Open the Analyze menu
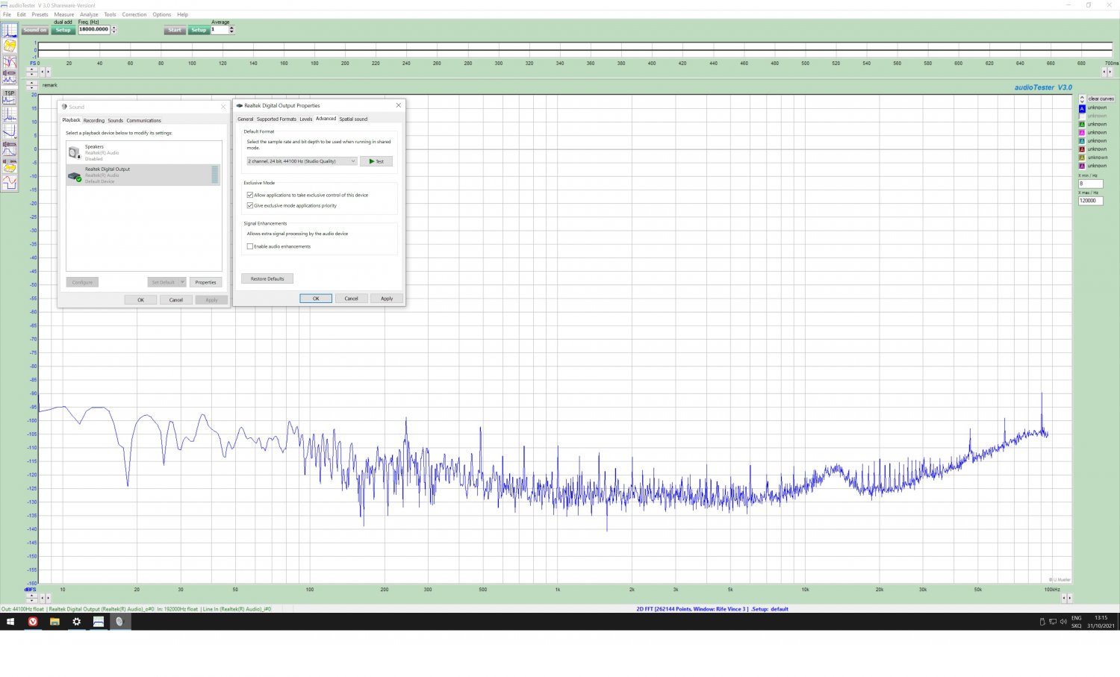 [x=89, y=14]
